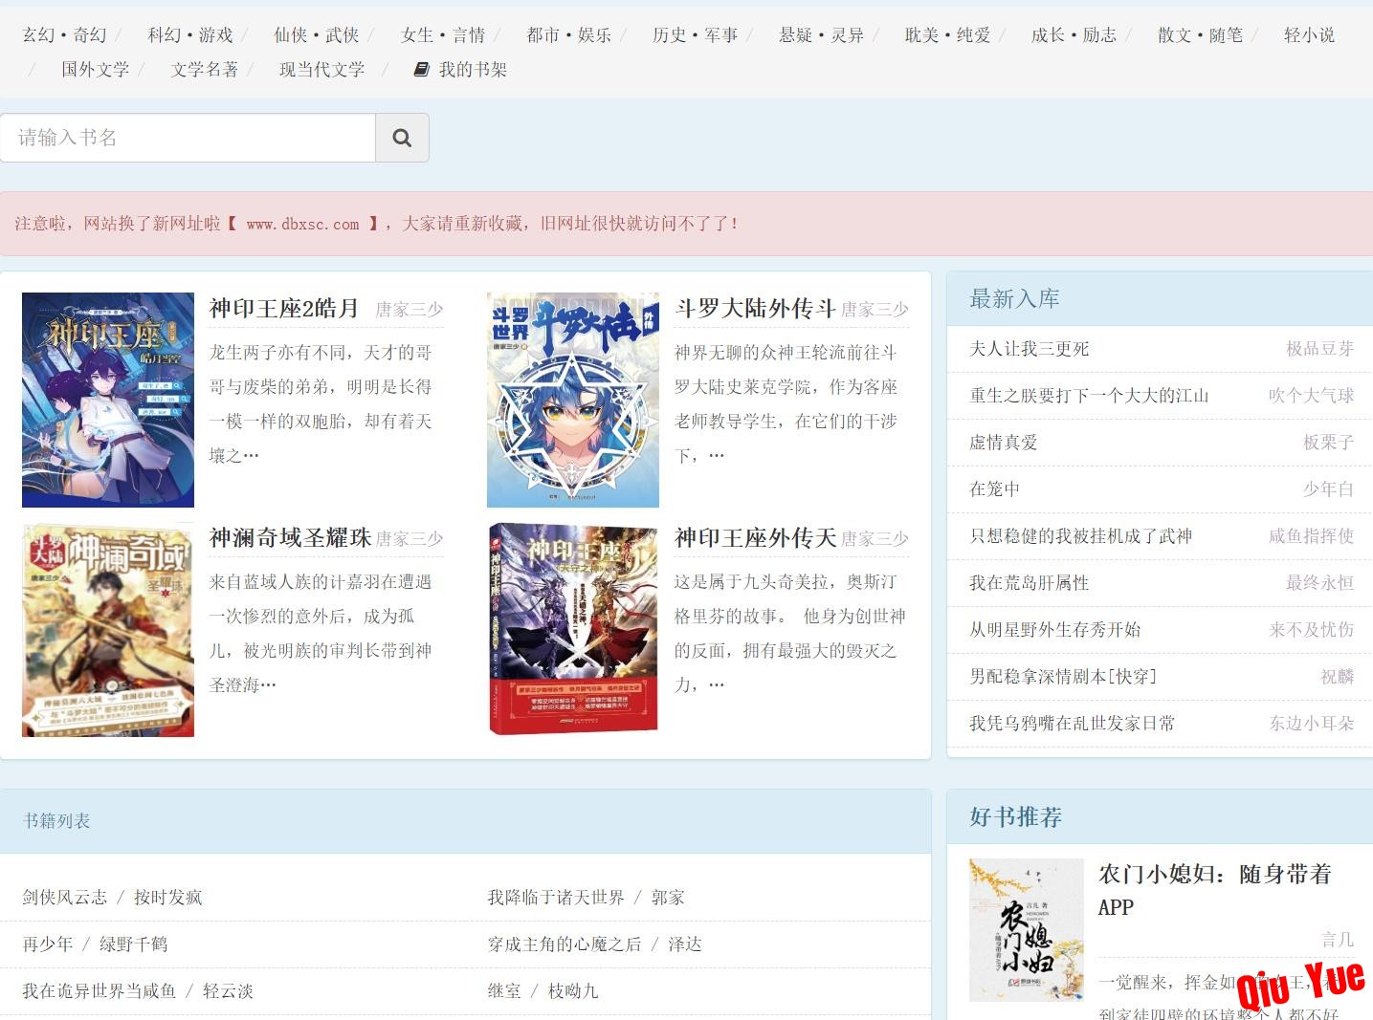Click author 极品豆芽

click(x=1320, y=349)
